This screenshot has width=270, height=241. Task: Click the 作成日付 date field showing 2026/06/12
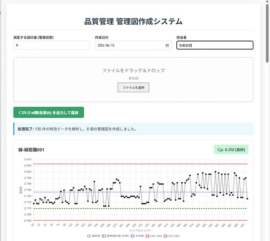point(133,45)
